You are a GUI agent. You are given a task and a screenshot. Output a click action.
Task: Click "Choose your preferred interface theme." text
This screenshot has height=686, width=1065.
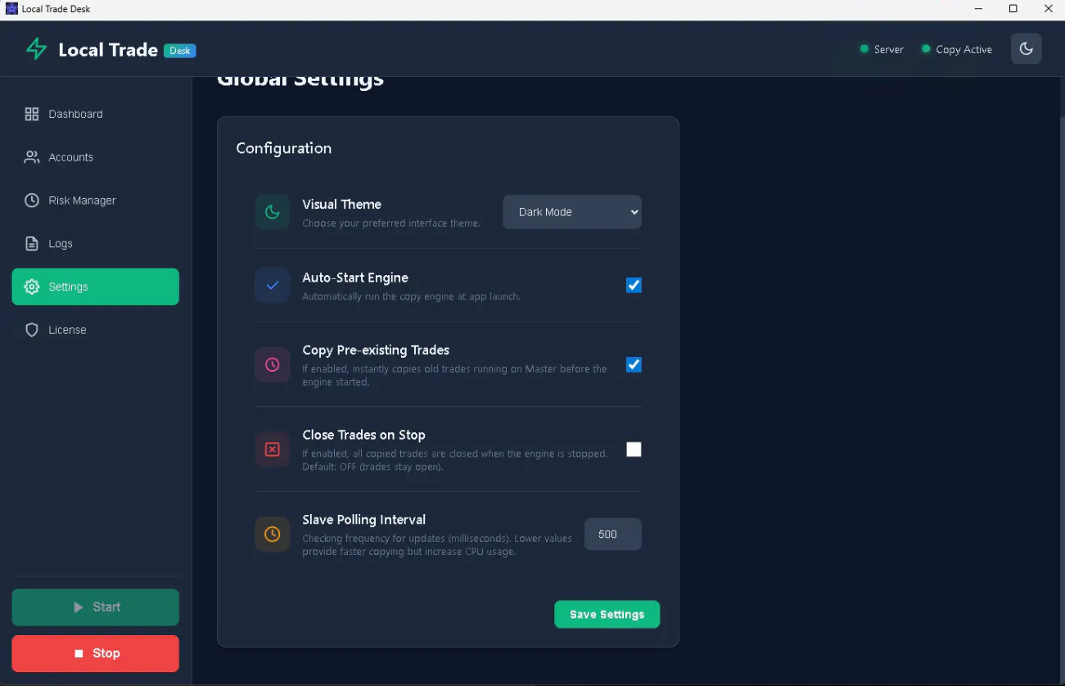click(391, 223)
